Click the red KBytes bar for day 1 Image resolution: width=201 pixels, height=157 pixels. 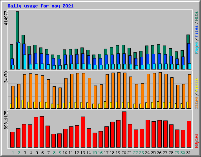12,140
